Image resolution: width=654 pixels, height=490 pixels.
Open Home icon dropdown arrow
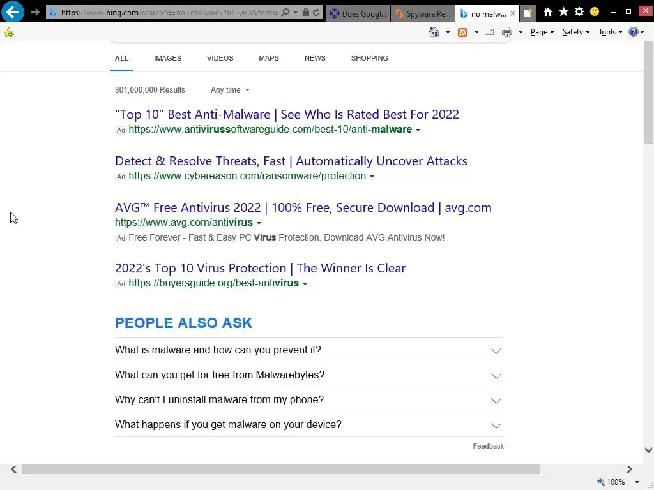pos(448,32)
